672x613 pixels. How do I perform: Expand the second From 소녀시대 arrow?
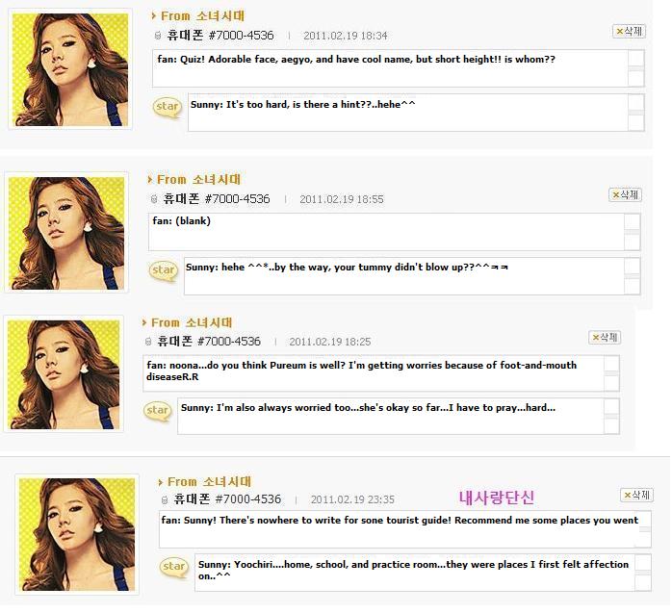click(x=150, y=180)
